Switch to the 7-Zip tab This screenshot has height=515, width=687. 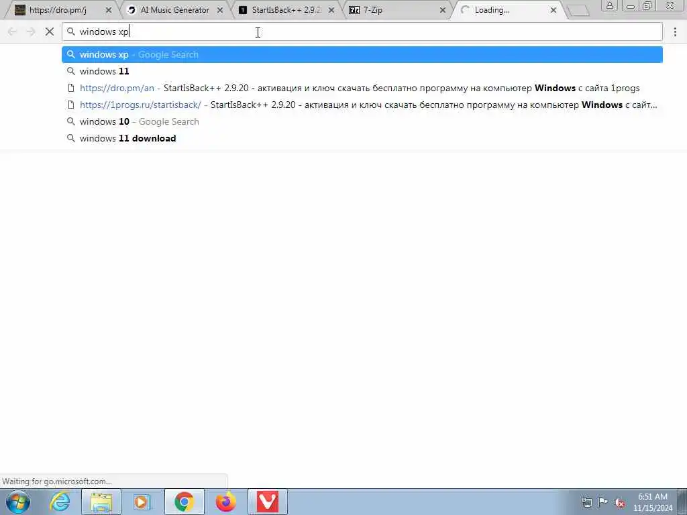[397, 9]
